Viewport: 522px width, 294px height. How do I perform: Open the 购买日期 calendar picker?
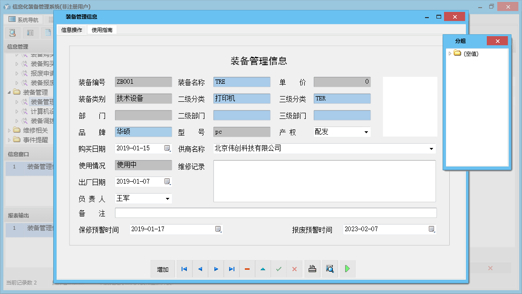(x=167, y=148)
